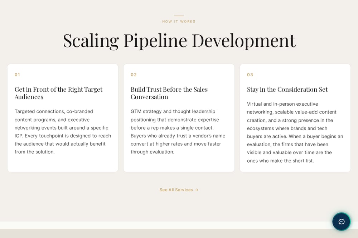358x238 pixels.
Task: Click the arrow next to See All Services
Action: [x=197, y=190]
